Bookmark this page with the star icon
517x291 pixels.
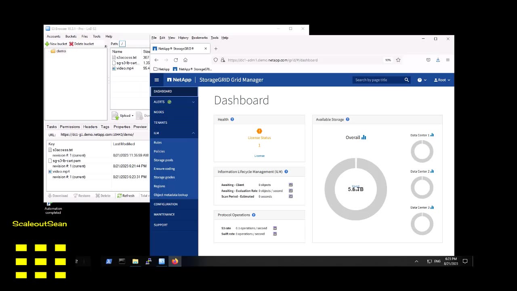coord(398,60)
